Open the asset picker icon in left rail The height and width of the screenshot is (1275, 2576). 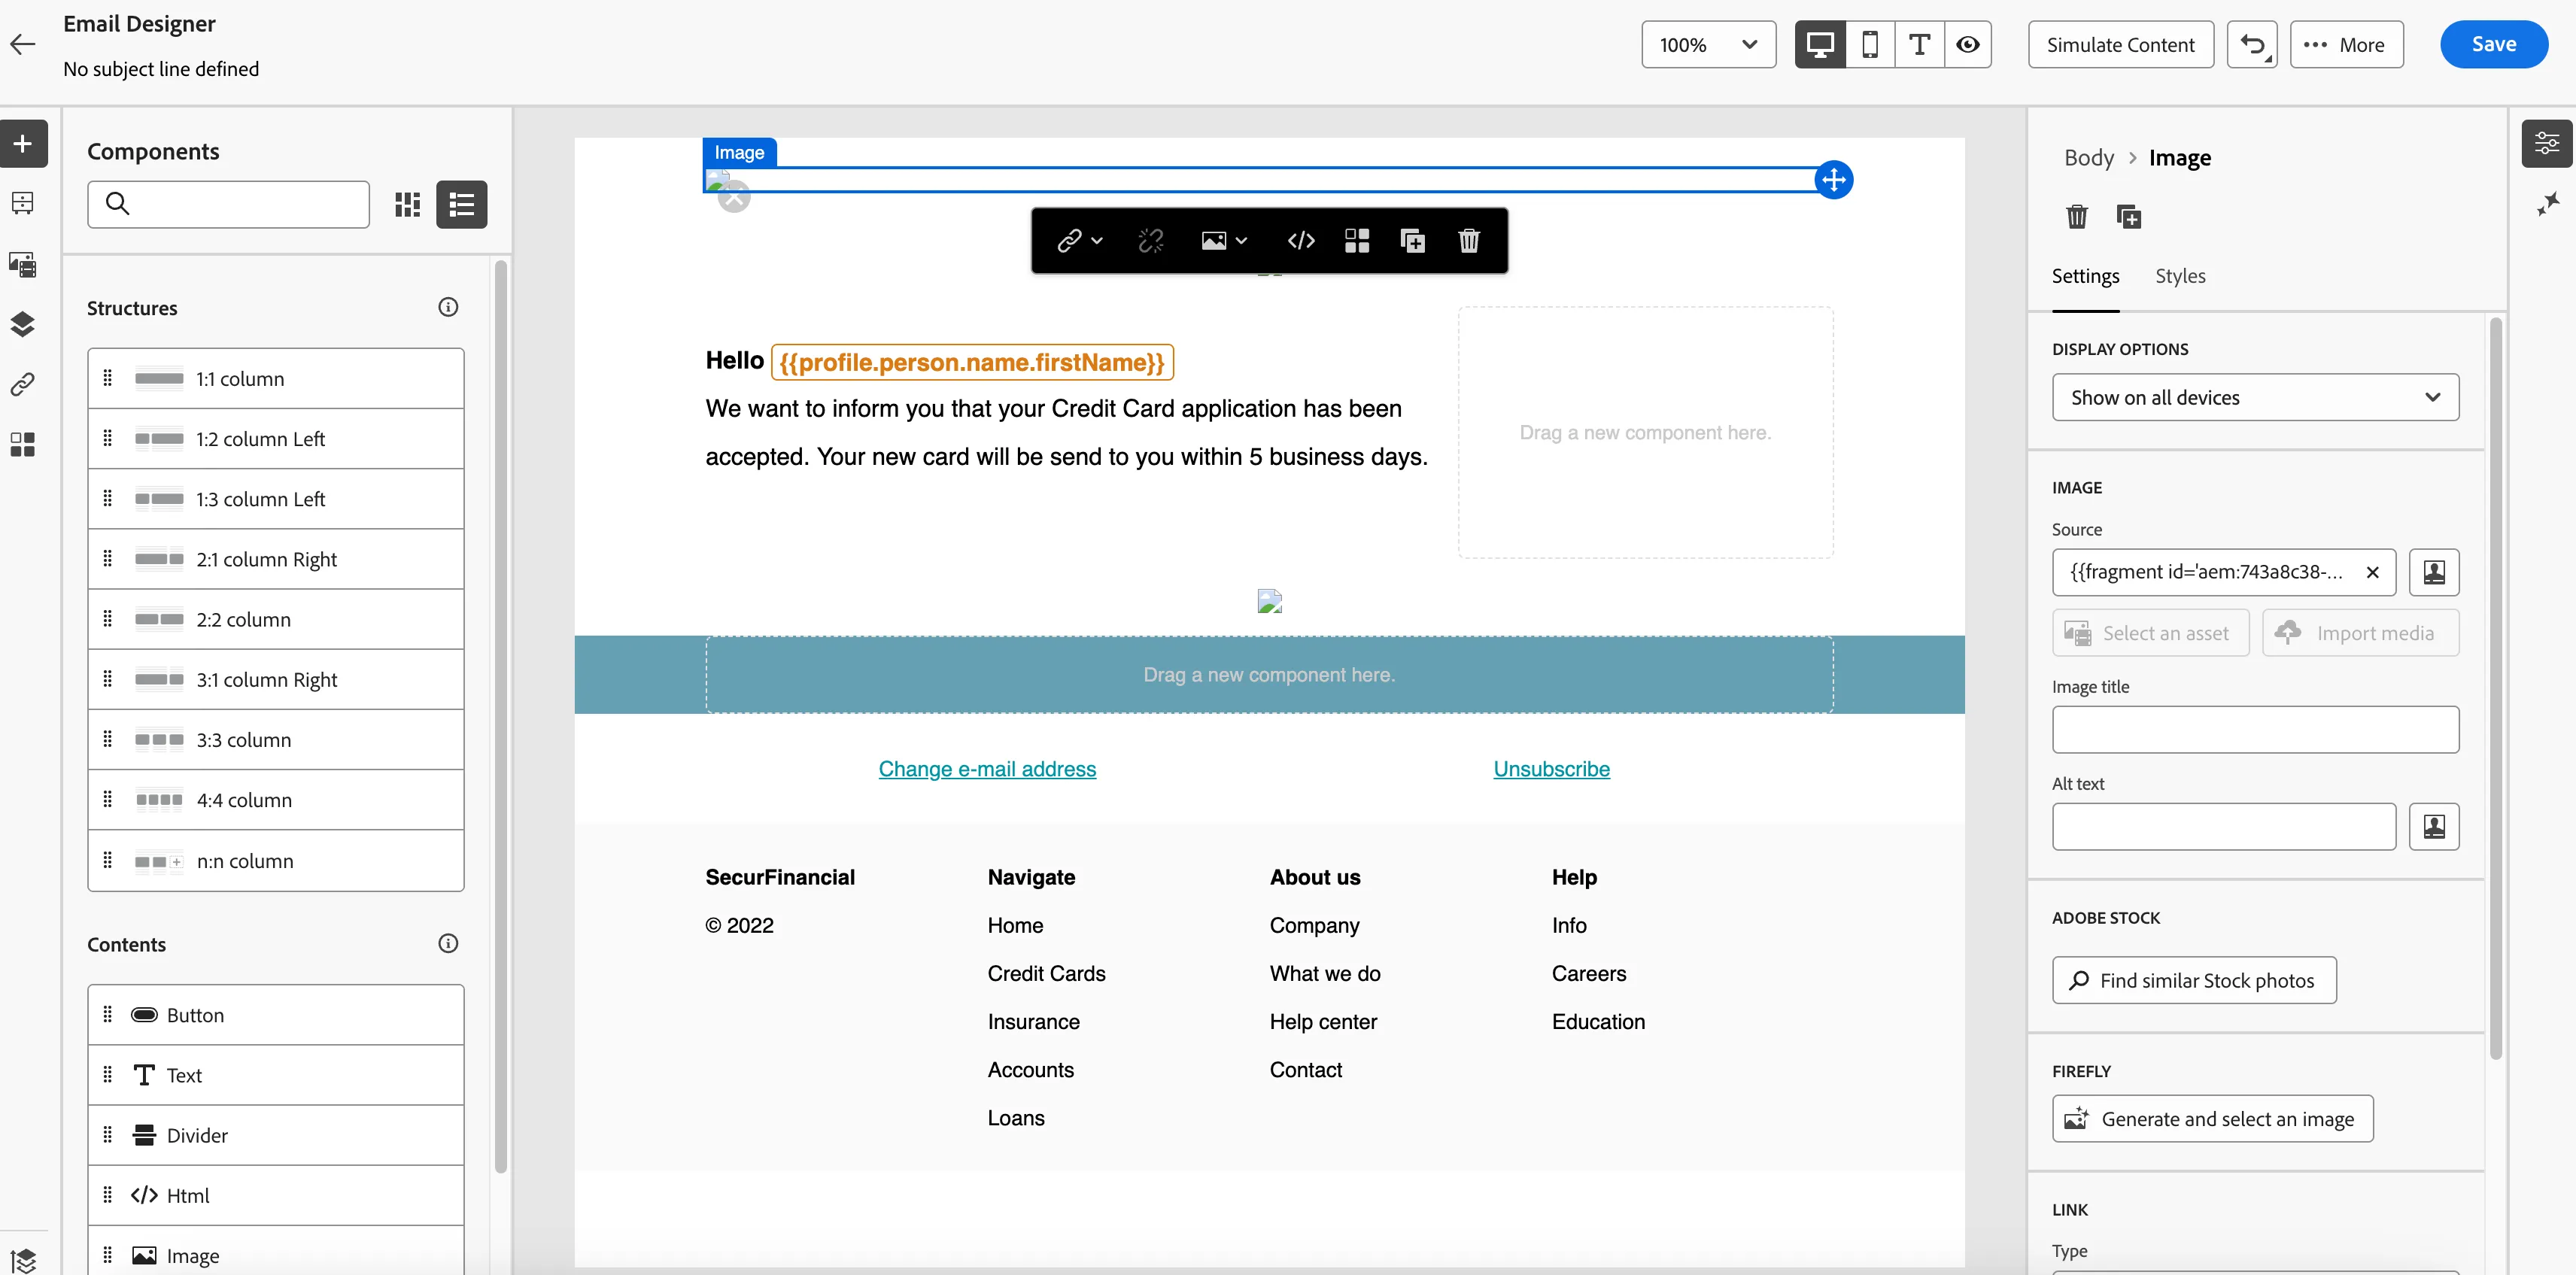(x=23, y=264)
